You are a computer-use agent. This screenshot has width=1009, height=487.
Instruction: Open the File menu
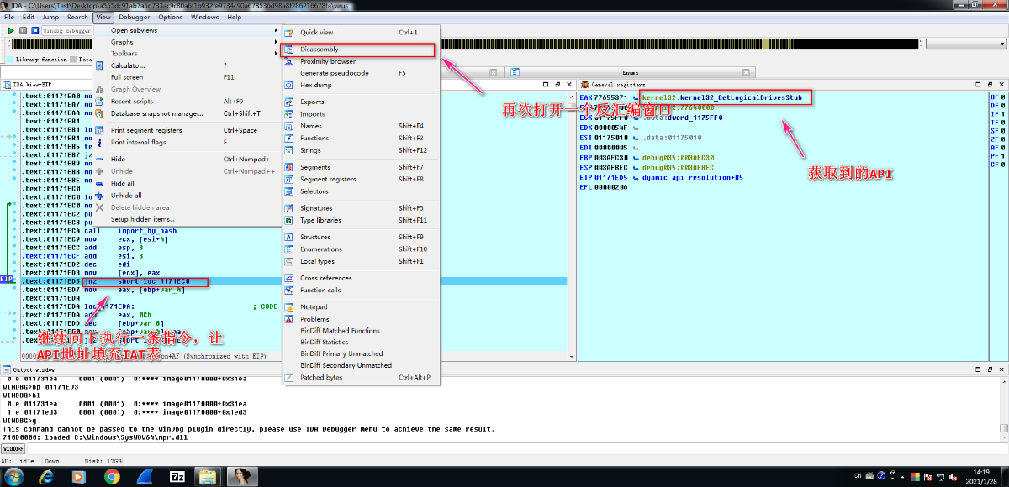coord(9,17)
